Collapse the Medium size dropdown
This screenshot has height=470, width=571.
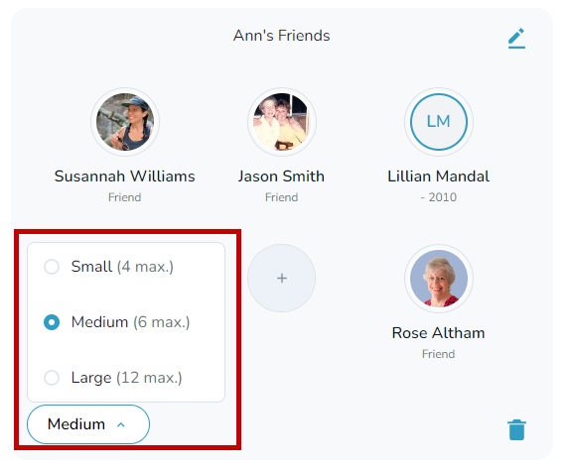click(x=88, y=424)
